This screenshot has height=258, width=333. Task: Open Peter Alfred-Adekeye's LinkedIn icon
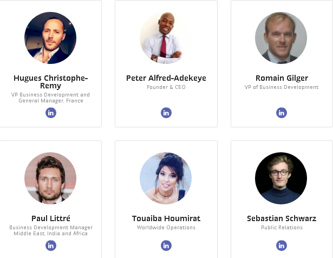[x=166, y=113]
